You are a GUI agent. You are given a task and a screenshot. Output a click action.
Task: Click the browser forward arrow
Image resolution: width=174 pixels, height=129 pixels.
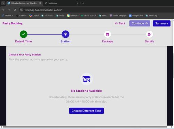[9, 10]
